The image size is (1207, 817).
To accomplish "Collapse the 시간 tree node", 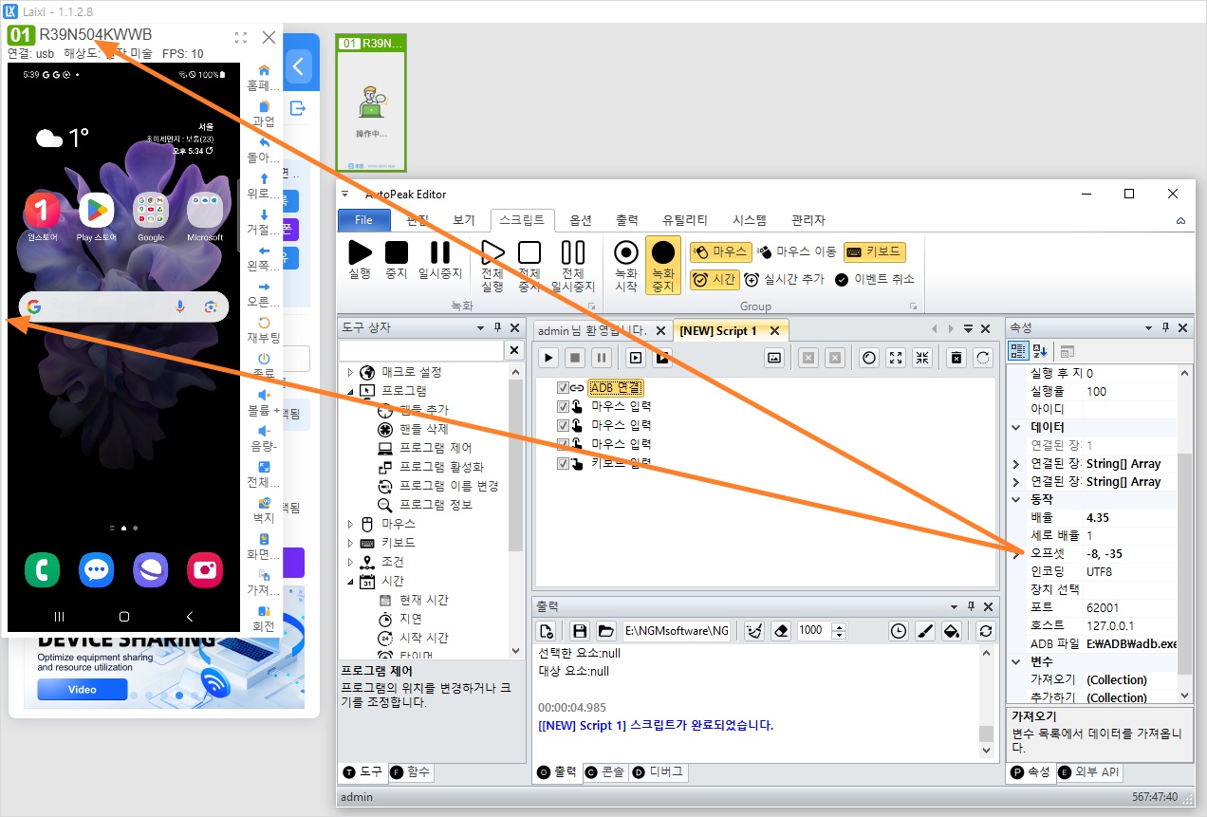I will 349,581.
